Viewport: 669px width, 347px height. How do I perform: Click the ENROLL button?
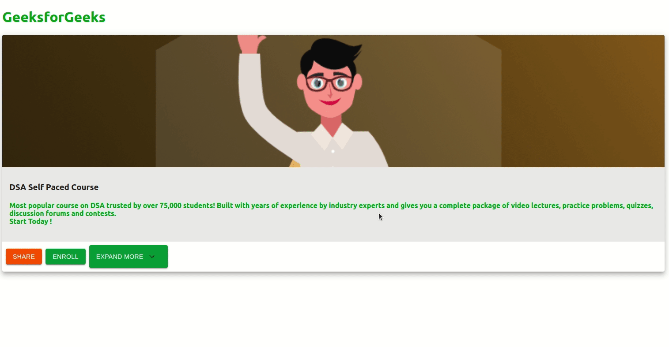(65, 257)
